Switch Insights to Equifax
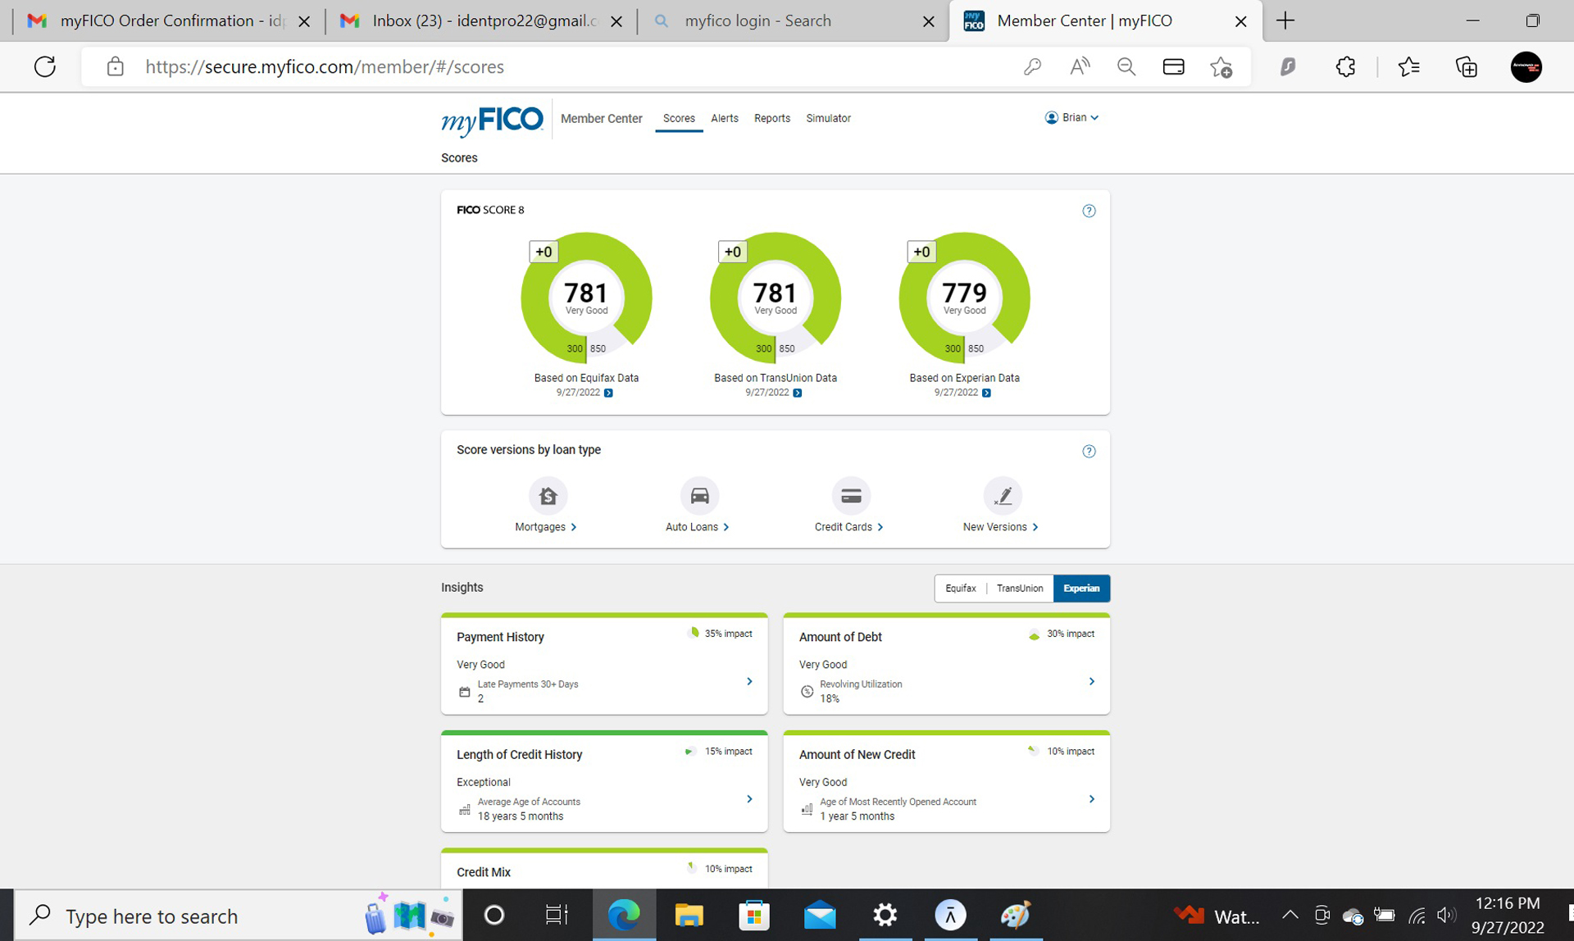 960,589
